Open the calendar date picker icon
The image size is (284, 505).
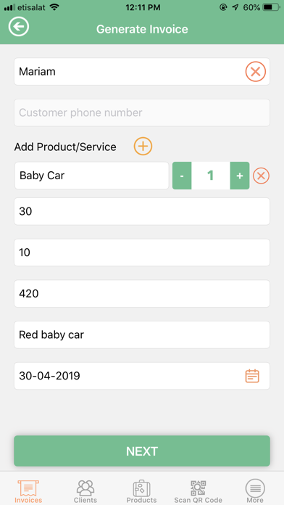[x=252, y=376]
